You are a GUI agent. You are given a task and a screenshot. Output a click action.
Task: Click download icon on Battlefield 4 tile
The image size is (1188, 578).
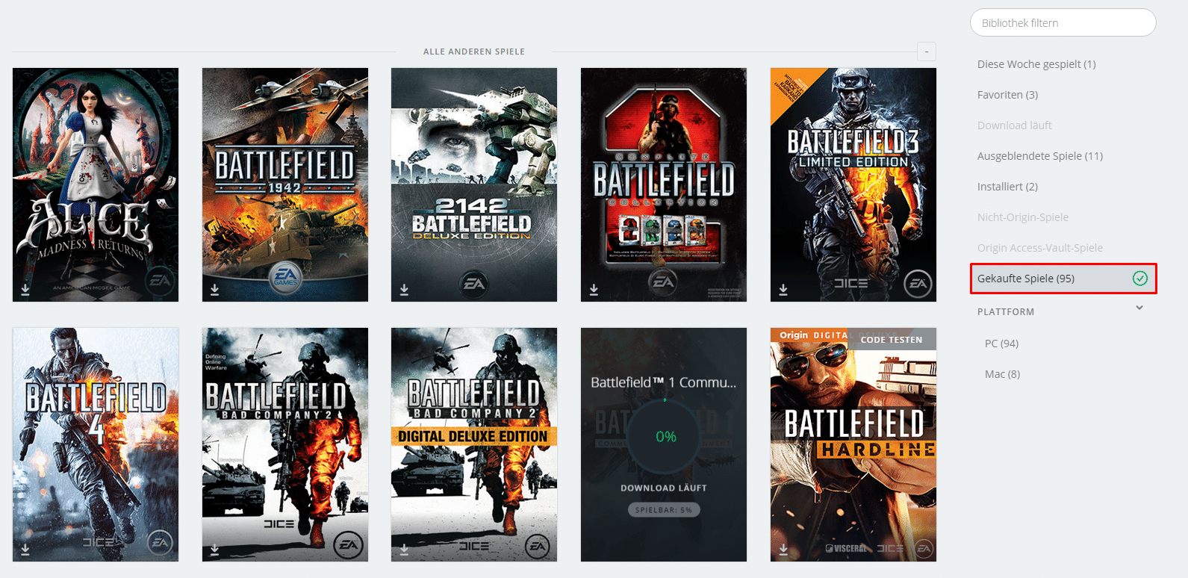[x=25, y=550]
